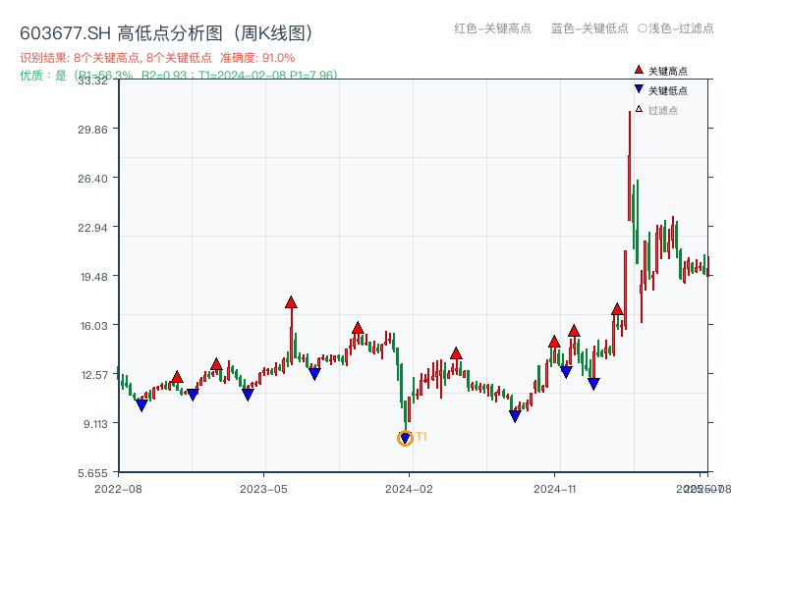
Task: Click the tallest red candlestick peaking near 31
Action: (x=630, y=165)
